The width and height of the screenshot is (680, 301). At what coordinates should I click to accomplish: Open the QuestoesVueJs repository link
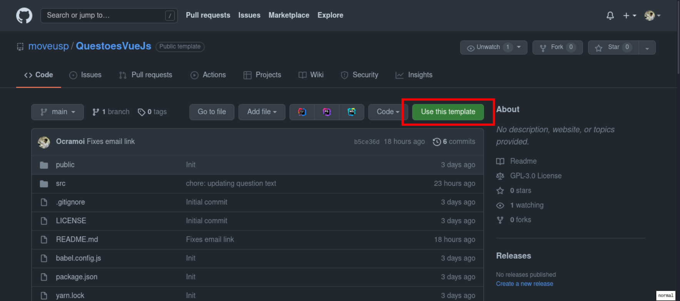(x=114, y=46)
